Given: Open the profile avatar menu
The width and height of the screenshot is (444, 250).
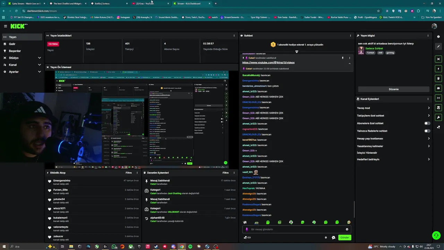Looking at the screenshot, I should [x=434, y=26].
